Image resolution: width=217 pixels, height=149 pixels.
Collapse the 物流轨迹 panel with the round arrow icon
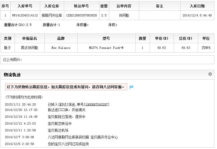(x=210, y=74)
